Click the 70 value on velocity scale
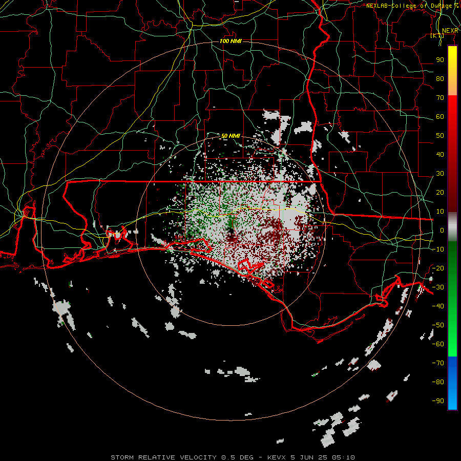This screenshot has width=461, height=461. coord(440,98)
